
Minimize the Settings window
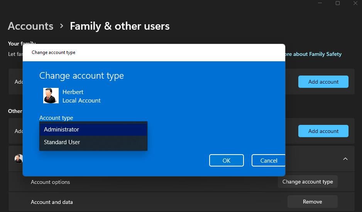pos(320,3)
